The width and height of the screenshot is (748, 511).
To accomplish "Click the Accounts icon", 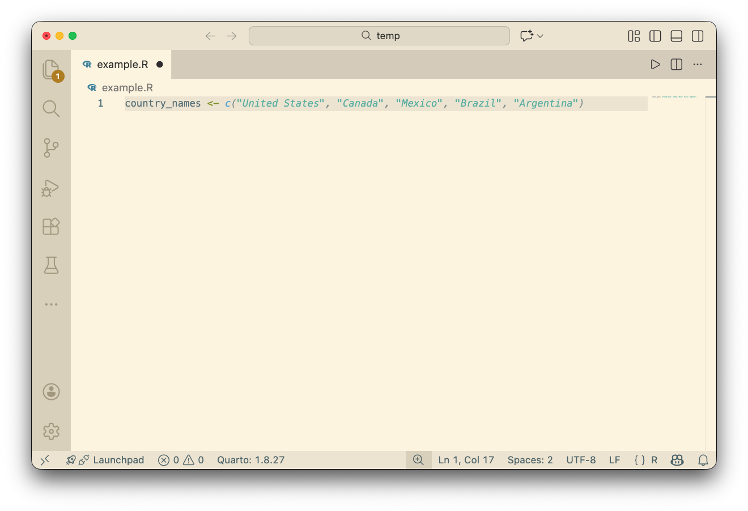I will point(51,392).
